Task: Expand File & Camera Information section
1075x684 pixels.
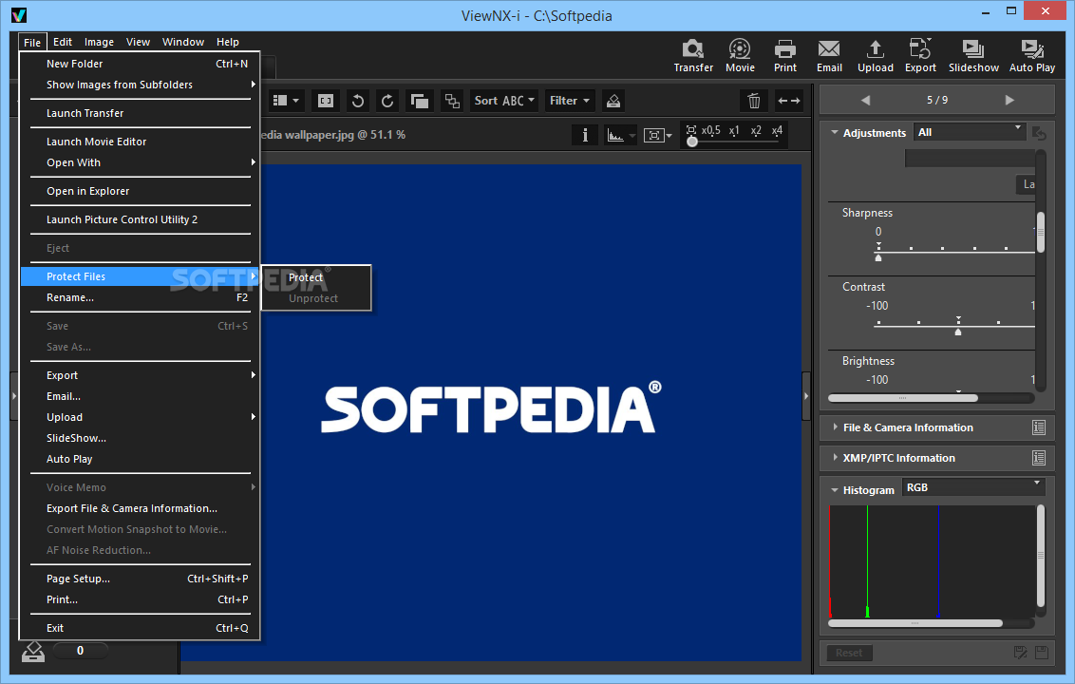Action: pos(835,427)
